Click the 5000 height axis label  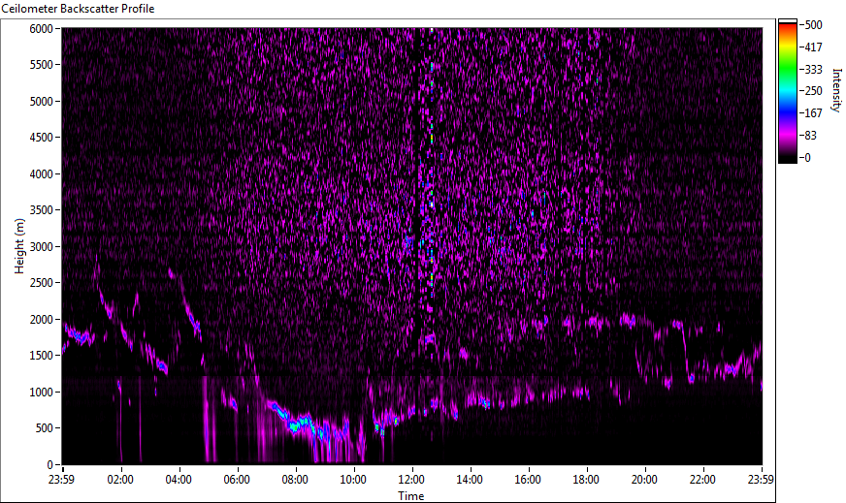tap(42, 102)
